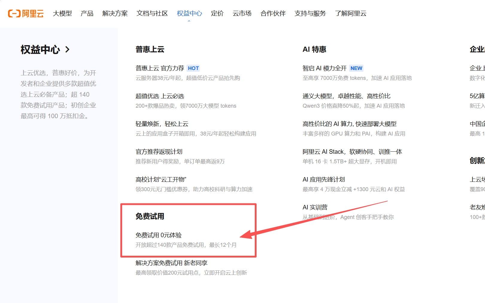Click text 领300元无门槛优惠券

[x=162, y=189]
